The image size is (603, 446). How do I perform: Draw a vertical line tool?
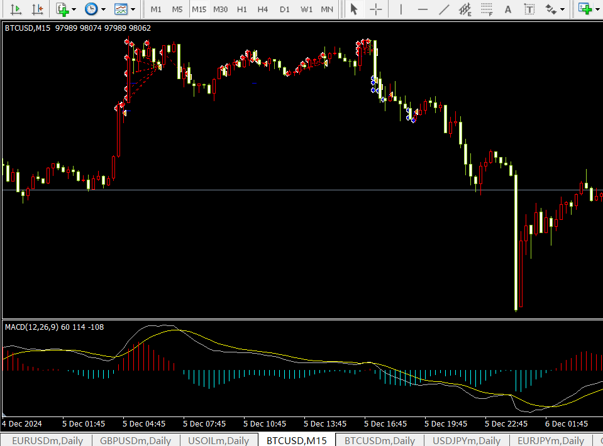[x=401, y=9]
